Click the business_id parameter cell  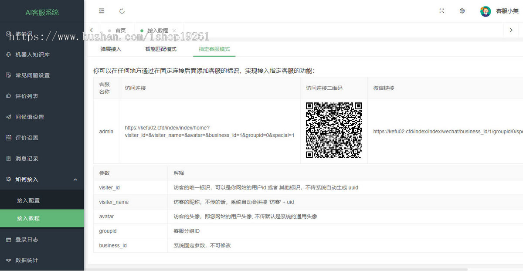pos(131,245)
